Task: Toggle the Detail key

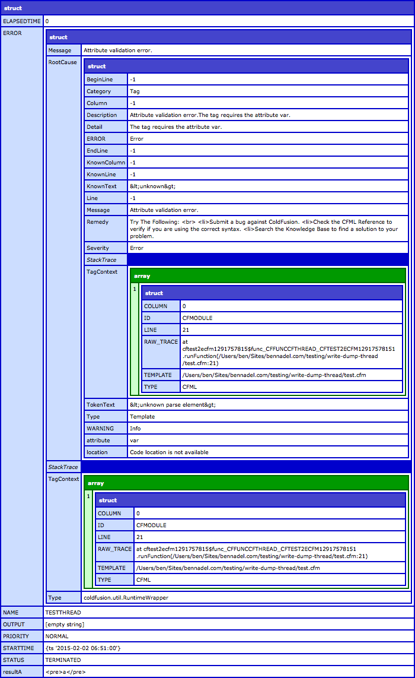Action: click(x=106, y=126)
